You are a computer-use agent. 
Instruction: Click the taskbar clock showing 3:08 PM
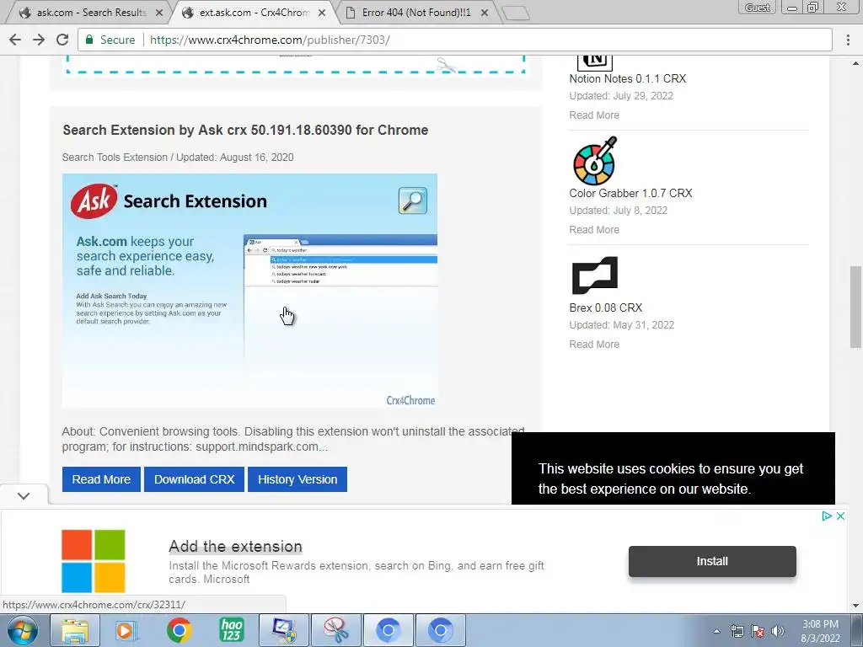pos(820,631)
